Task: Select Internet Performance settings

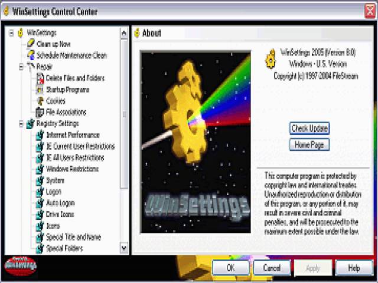Action: [x=73, y=135]
